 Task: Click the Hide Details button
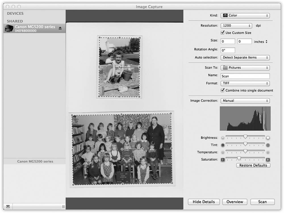(x=204, y=202)
